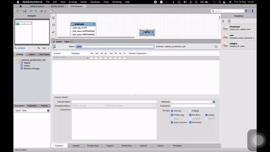Open the Home screen tab icon

point(21,6)
